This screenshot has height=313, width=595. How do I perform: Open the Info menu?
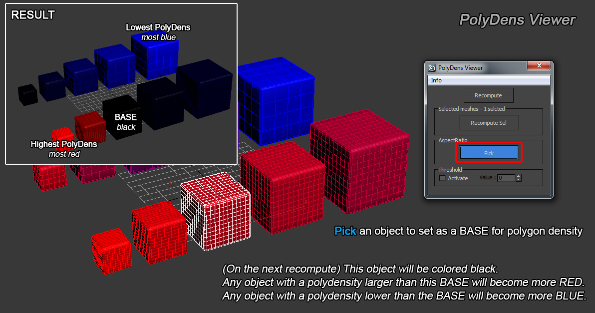click(436, 80)
